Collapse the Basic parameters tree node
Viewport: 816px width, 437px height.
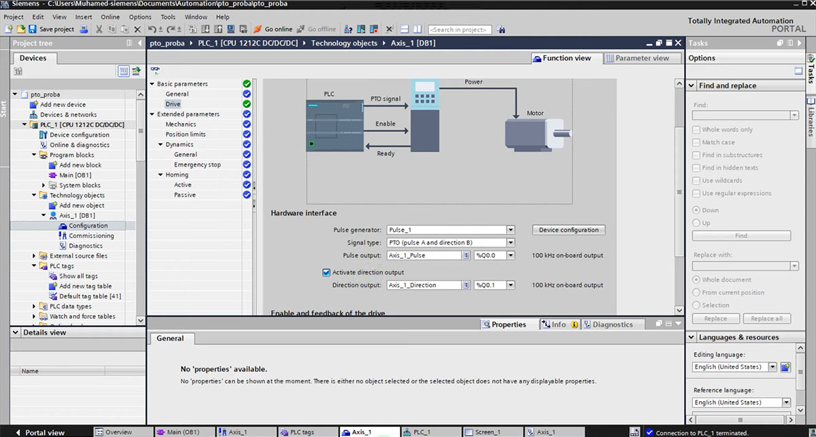click(x=152, y=84)
